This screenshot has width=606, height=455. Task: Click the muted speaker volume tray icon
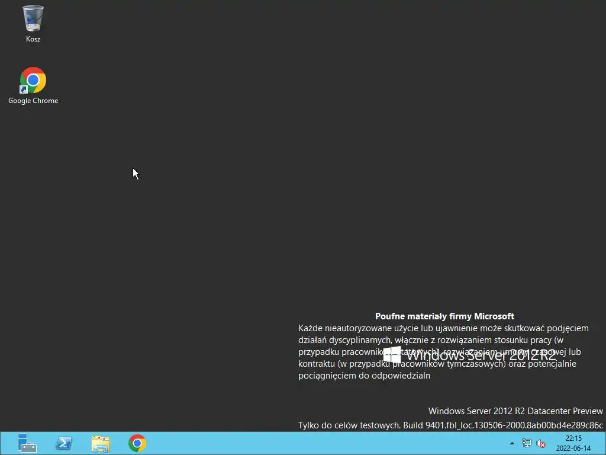point(541,443)
